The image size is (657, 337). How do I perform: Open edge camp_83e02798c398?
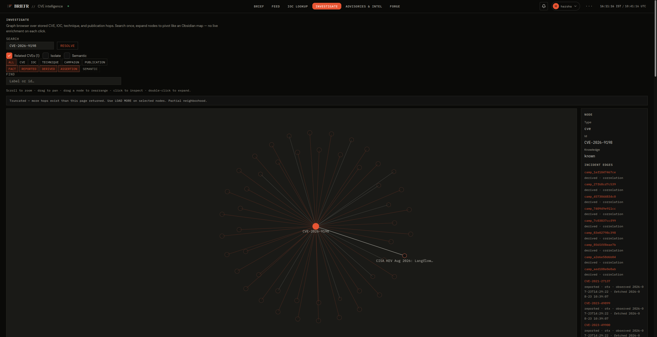600,233
